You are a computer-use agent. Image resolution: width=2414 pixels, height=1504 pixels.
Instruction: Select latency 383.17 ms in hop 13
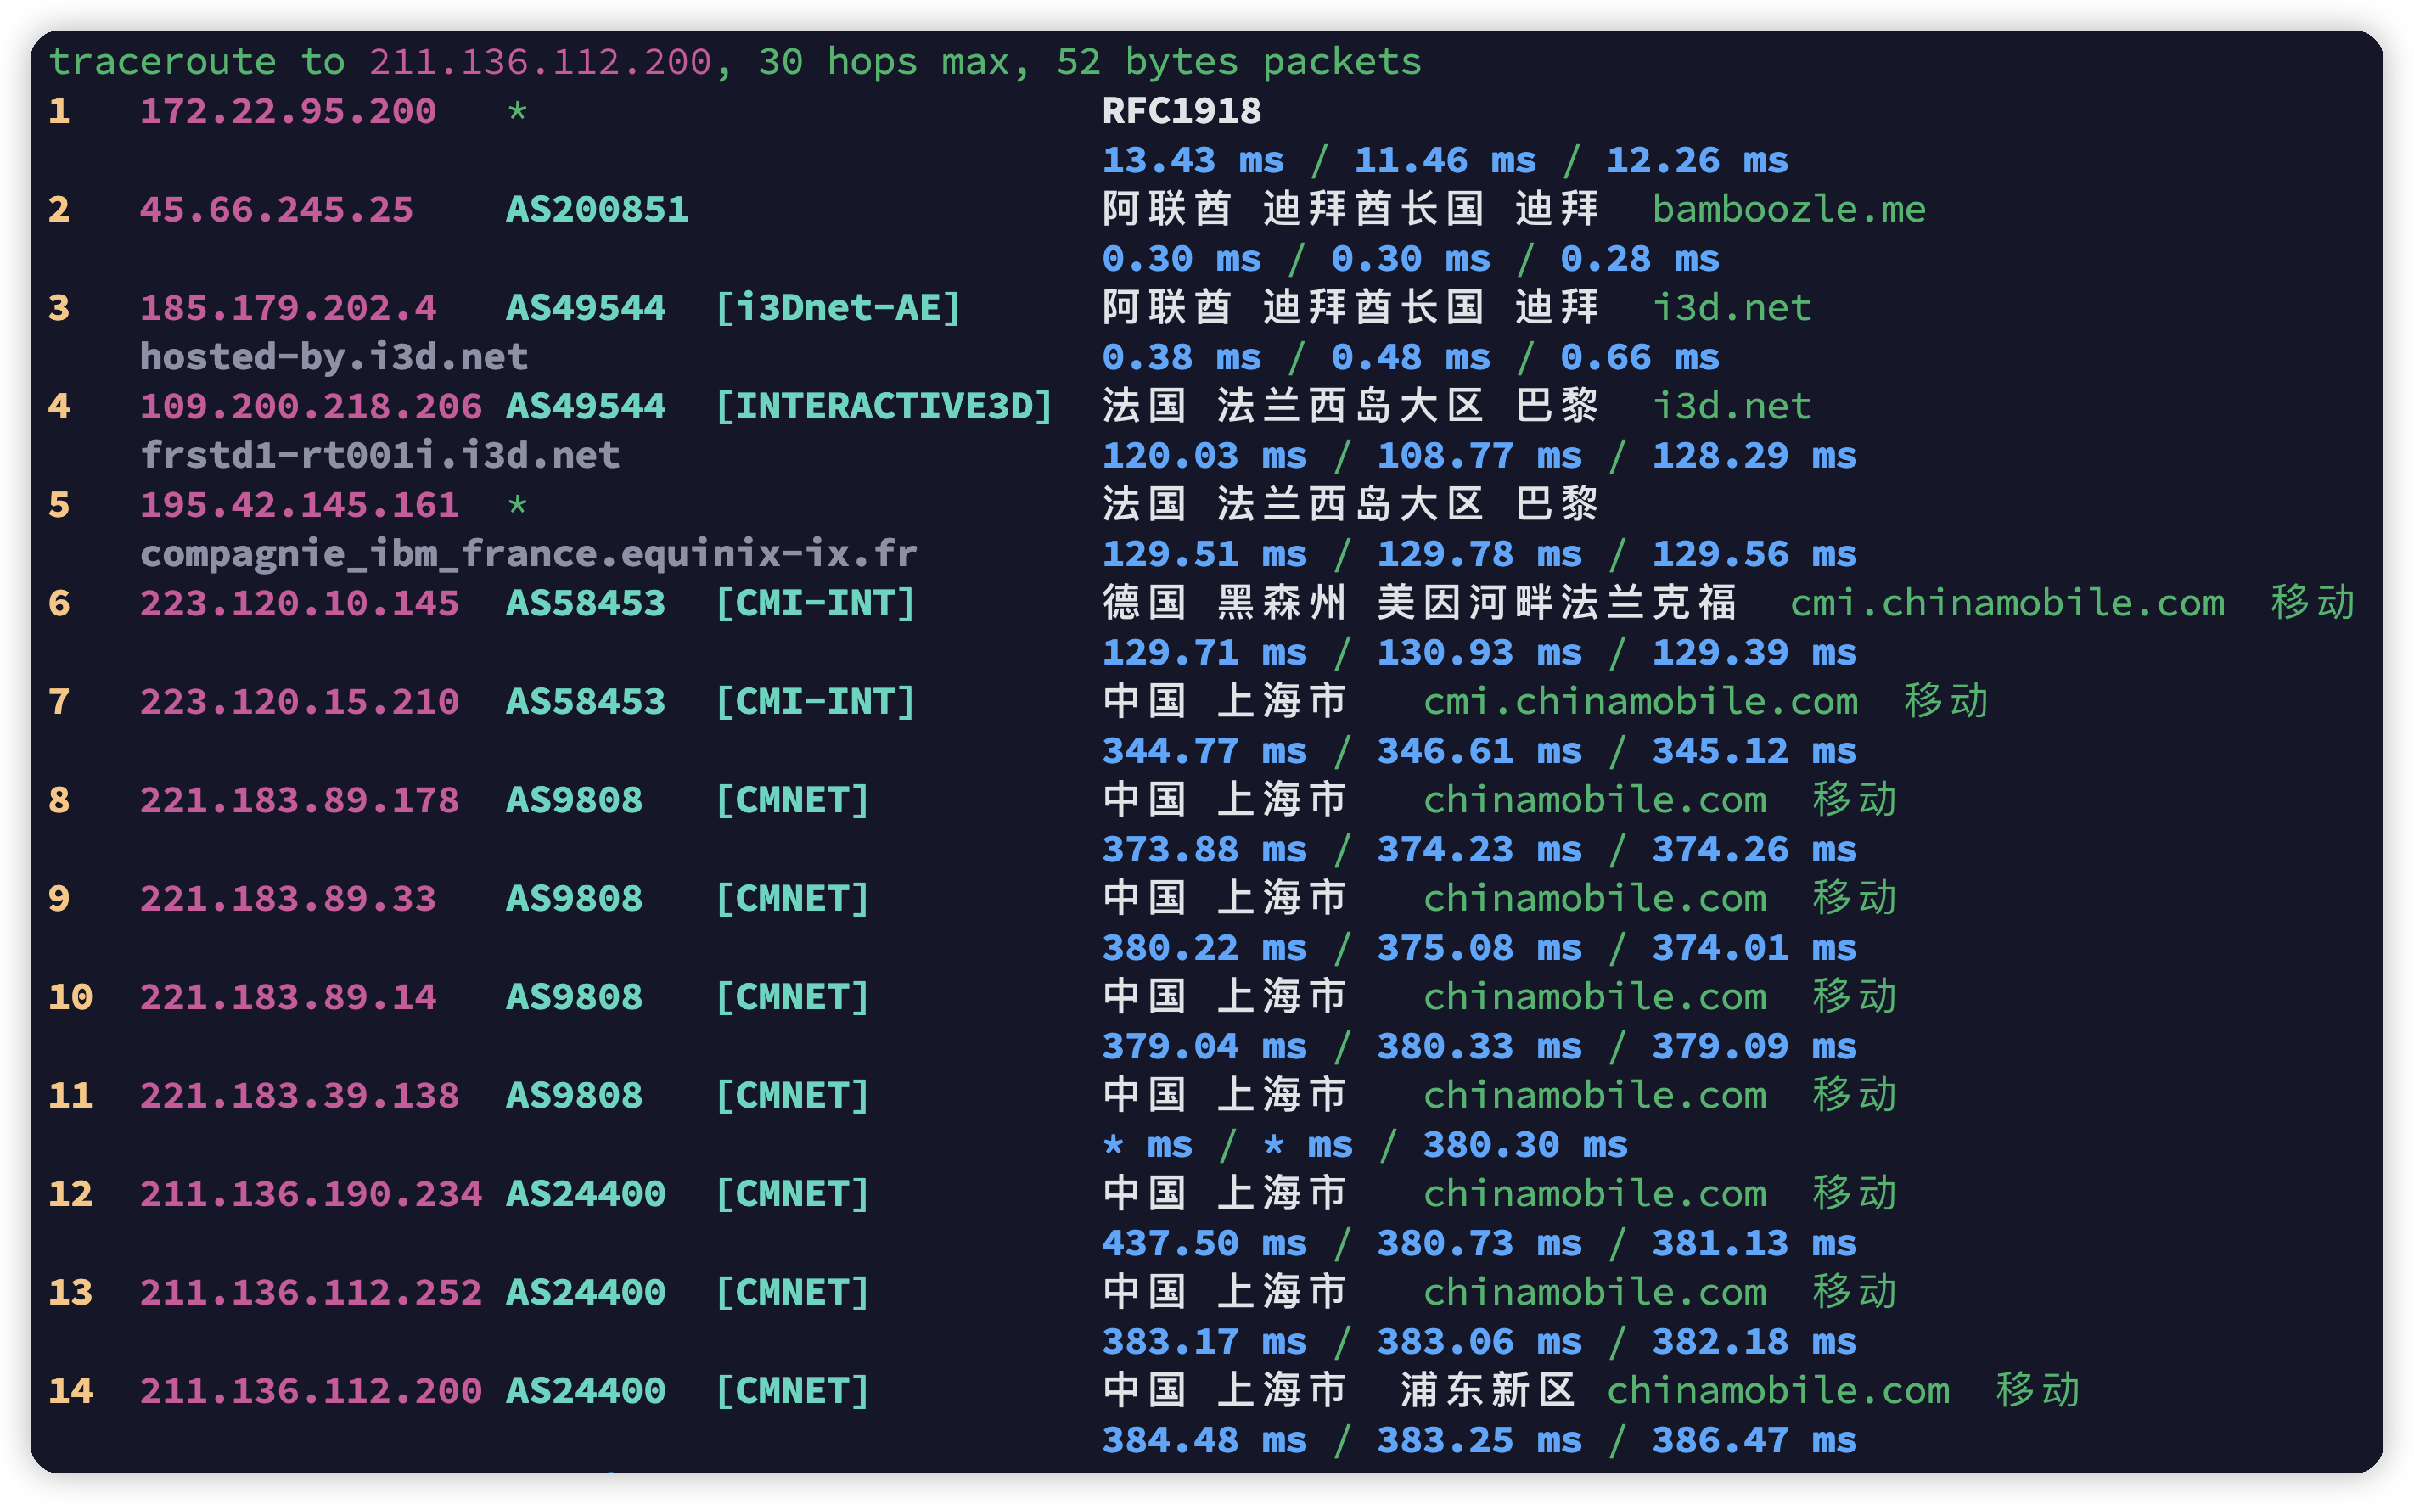(1204, 1342)
